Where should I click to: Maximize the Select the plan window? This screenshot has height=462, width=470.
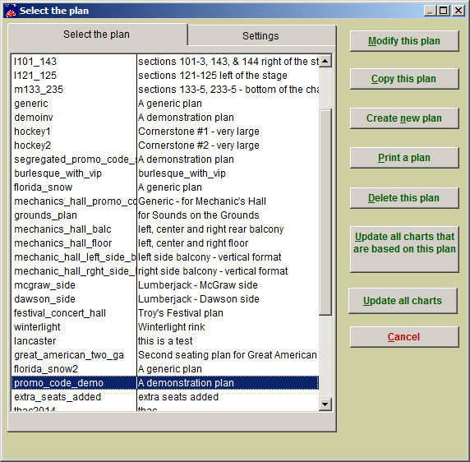click(444, 11)
